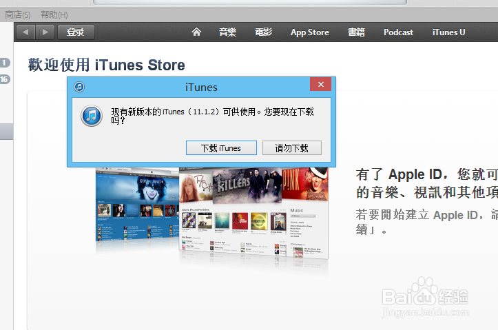The width and height of the screenshot is (498, 330).
Task: Go back with the left arrow button
Action: pyautogui.click(x=25, y=32)
